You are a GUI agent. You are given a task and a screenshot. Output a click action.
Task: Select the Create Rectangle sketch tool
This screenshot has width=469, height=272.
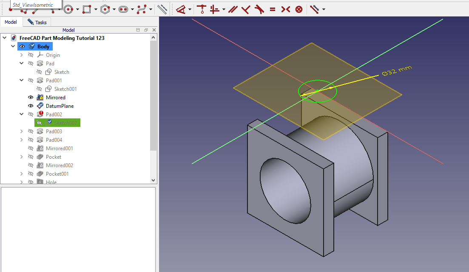point(87,9)
